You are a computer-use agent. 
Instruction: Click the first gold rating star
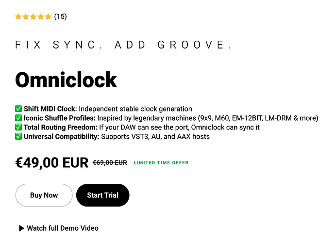pos(18,16)
